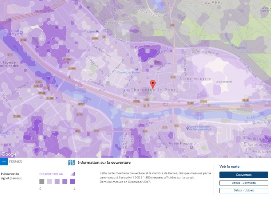271x199 pixels.
Task: Select the Liberté metro station icon
Action: [97, 32]
